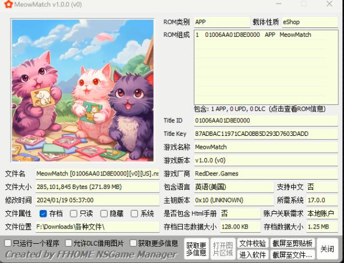Click the ROM类别 field showing APP

click(x=222, y=22)
